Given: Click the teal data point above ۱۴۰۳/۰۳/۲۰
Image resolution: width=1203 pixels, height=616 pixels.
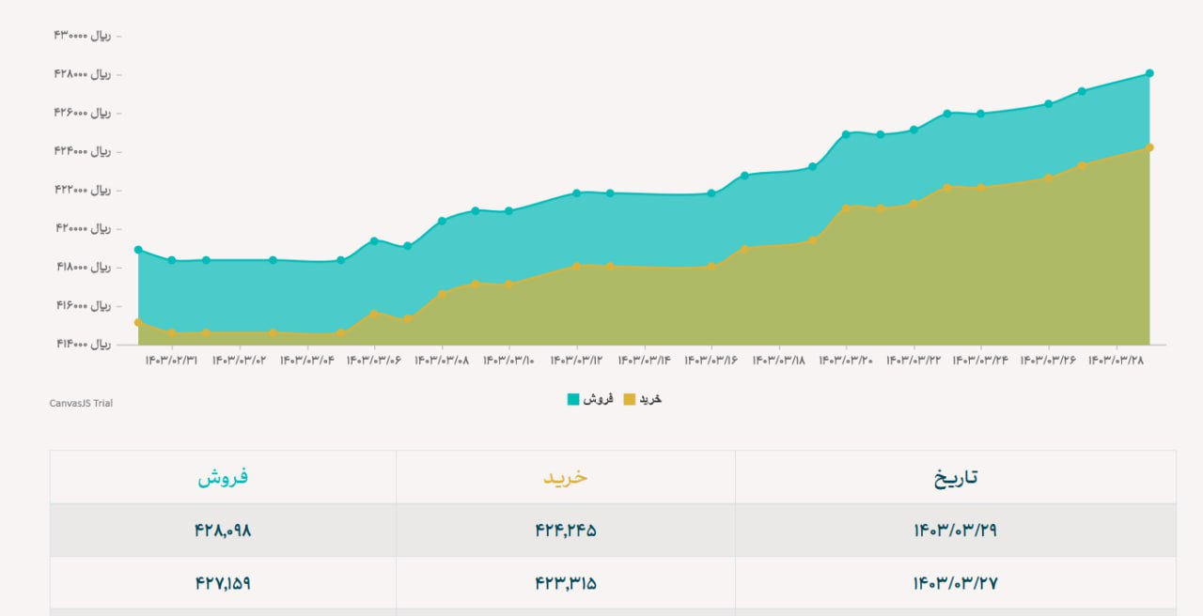Looking at the screenshot, I should (x=846, y=134).
